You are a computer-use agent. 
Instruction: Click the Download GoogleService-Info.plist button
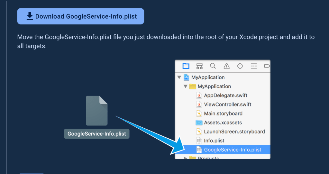81,16
